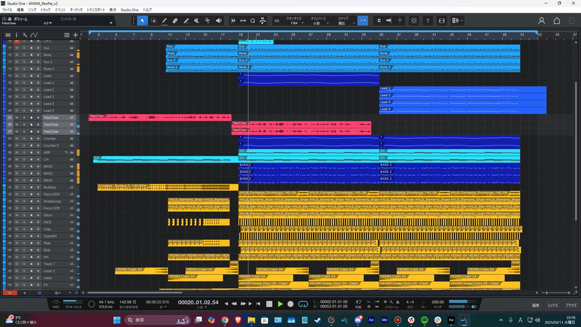Open the Studio One menu
The width and height of the screenshot is (581, 327).
[x=130, y=10]
